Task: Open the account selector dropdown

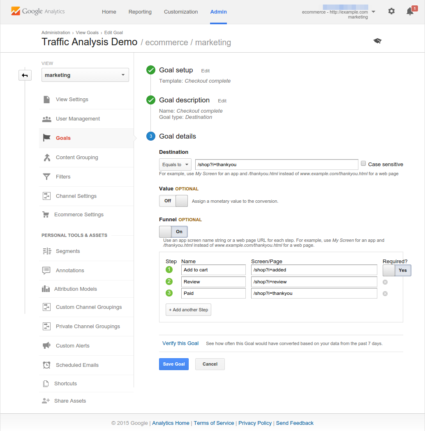Action: pyautogui.click(x=373, y=12)
